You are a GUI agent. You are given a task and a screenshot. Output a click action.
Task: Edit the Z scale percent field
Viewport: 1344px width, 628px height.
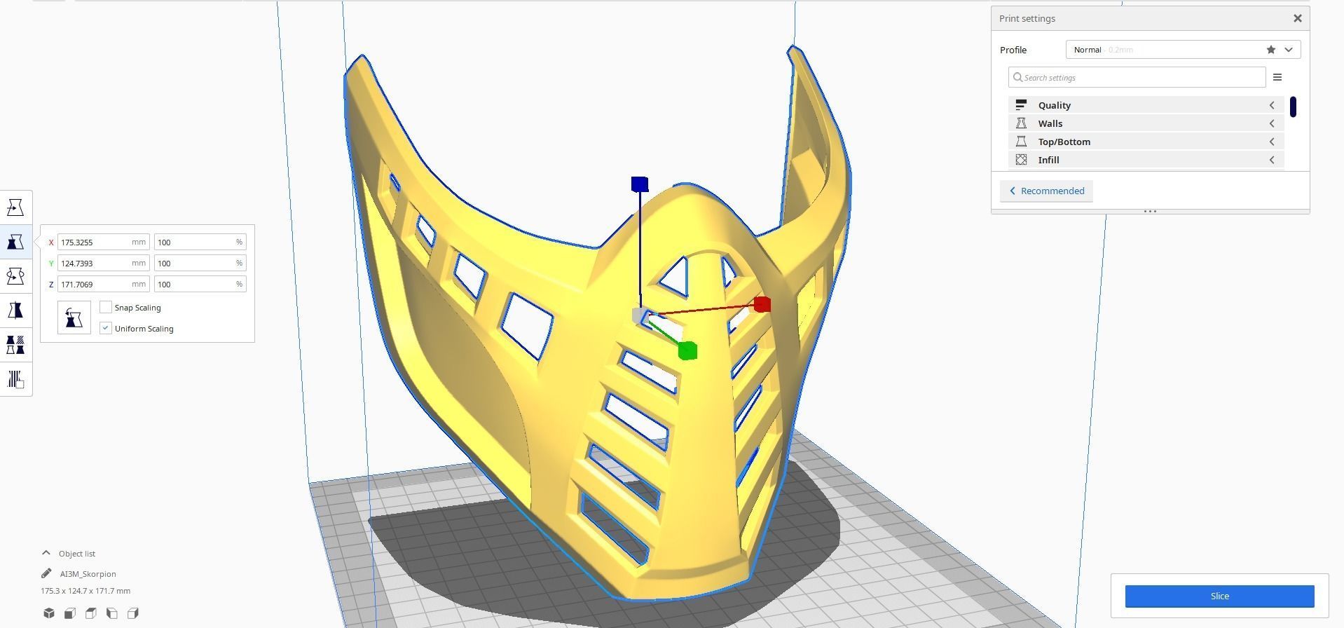200,284
